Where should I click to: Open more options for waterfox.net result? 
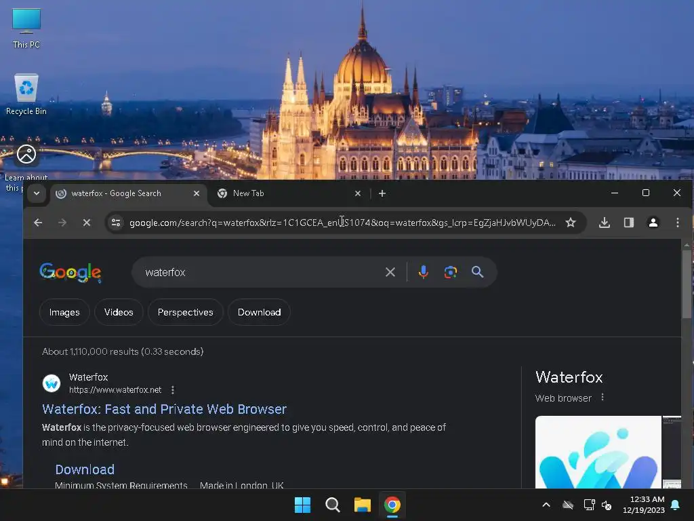[173, 390]
